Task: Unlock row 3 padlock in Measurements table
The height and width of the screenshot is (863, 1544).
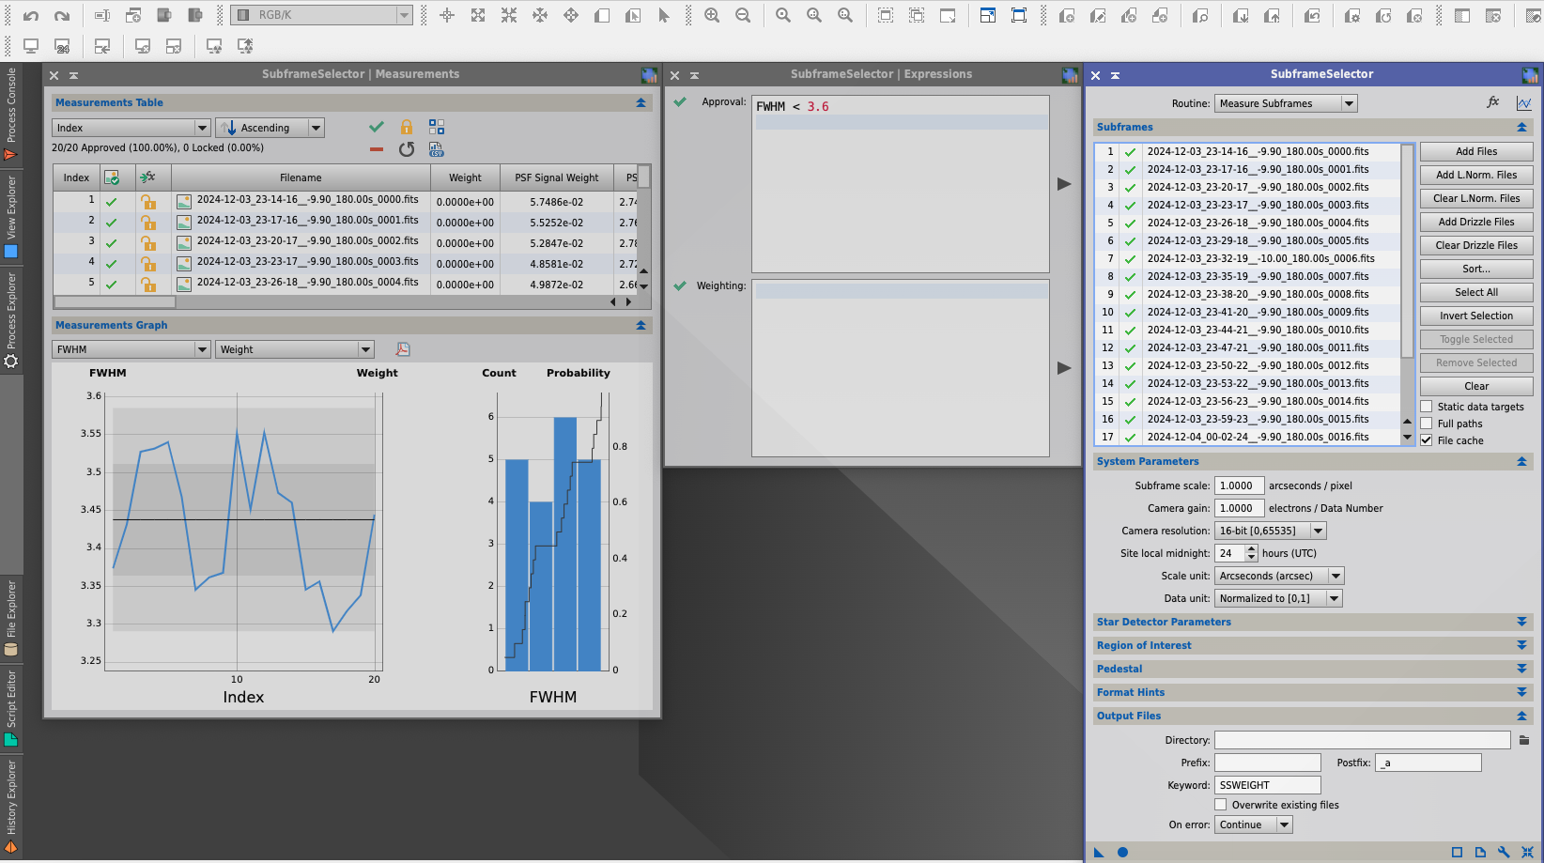Action: 148,242
